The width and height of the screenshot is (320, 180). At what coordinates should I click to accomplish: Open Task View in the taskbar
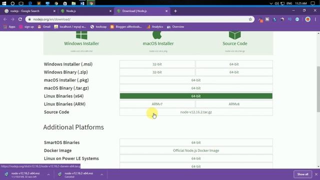click(21, 3)
